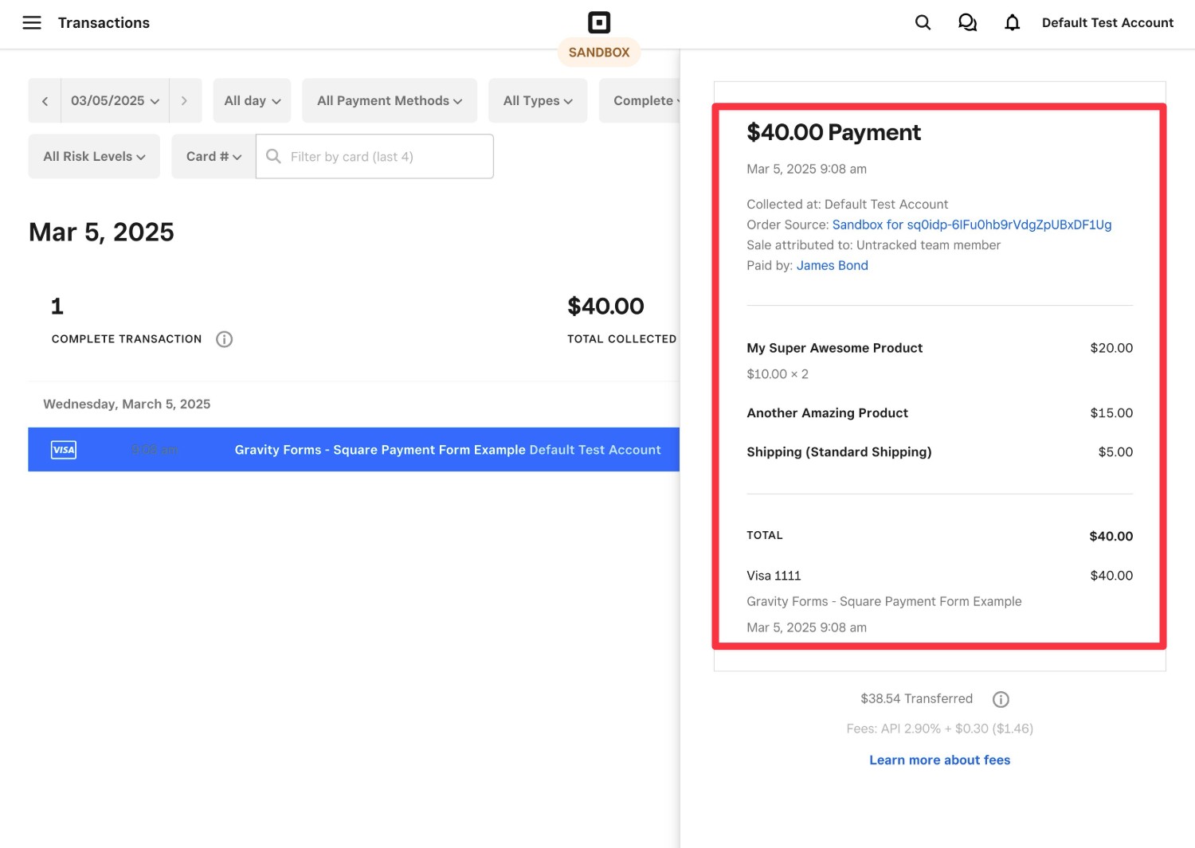The width and height of the screenshot is (1195, 848).
Task: Click Sale attributed to Untracked team member
Action: click(873, 245)
